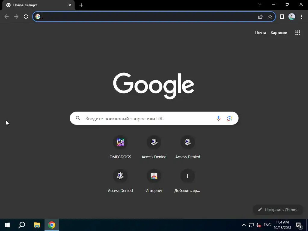
Task: Click the magnifier icon in the search box
Action: pyautogui.click(x=78, y=118)
